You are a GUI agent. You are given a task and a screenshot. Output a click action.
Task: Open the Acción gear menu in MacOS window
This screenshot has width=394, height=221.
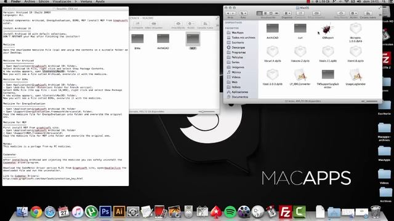click(x=353, y=14)
